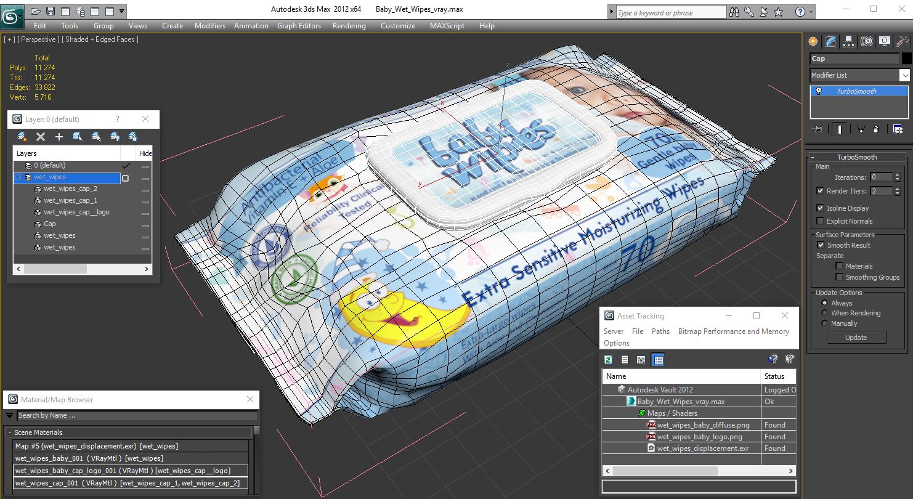The height and width of the screenshot is (499, 913).
Task: Open the Create command panel tab
Action: tap(813, 41)
